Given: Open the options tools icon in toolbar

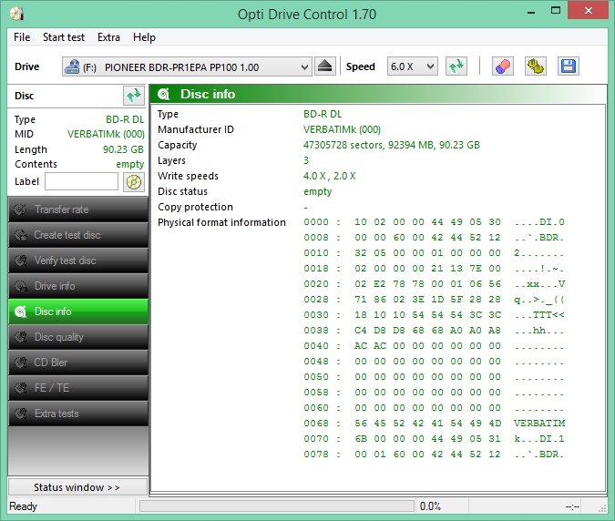Looking at the screenshot, I should pos(535,66).
